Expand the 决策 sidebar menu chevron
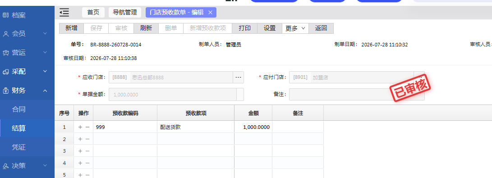 [45, 165]
